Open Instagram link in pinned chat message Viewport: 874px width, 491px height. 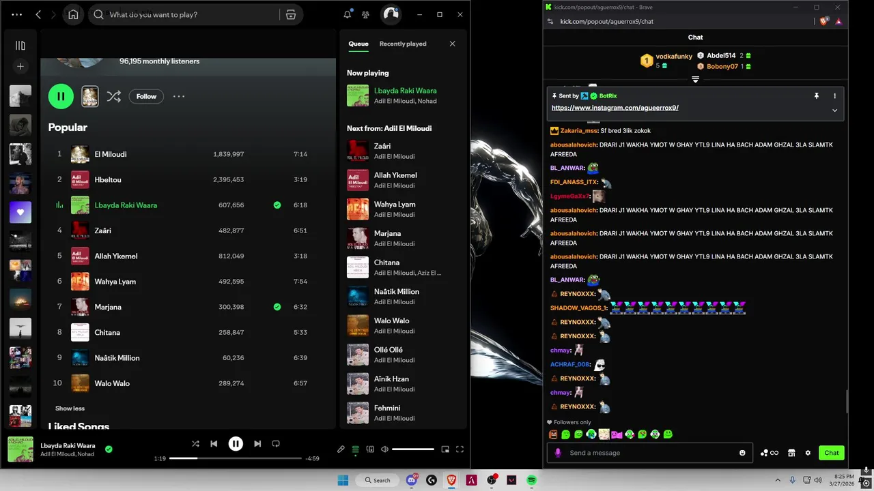coord(615,108)
